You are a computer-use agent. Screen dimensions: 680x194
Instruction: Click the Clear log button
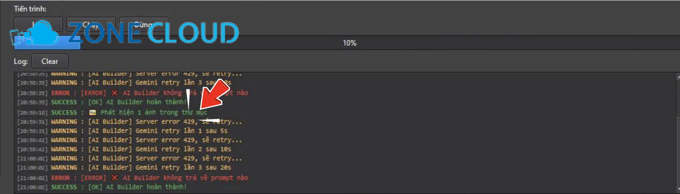click(50, 61)
